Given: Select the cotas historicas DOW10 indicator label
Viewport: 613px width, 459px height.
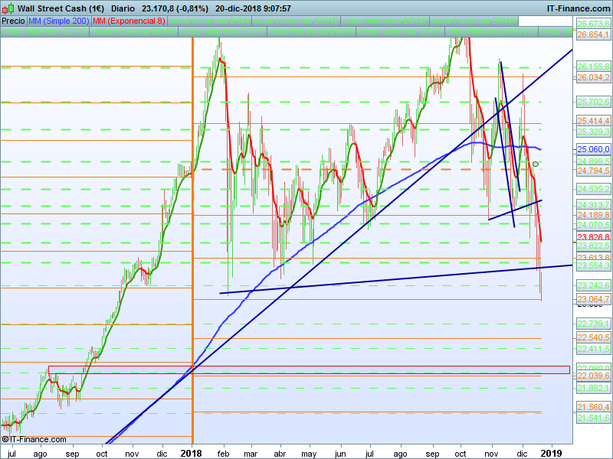Looking at the screenshot, I should 490,31.
